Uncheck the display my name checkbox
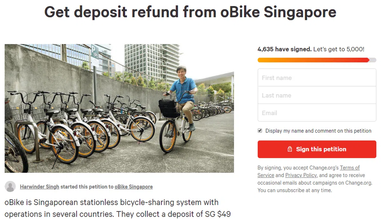The height and width of the screenshot is (219, 381). (x=260, y=131)
